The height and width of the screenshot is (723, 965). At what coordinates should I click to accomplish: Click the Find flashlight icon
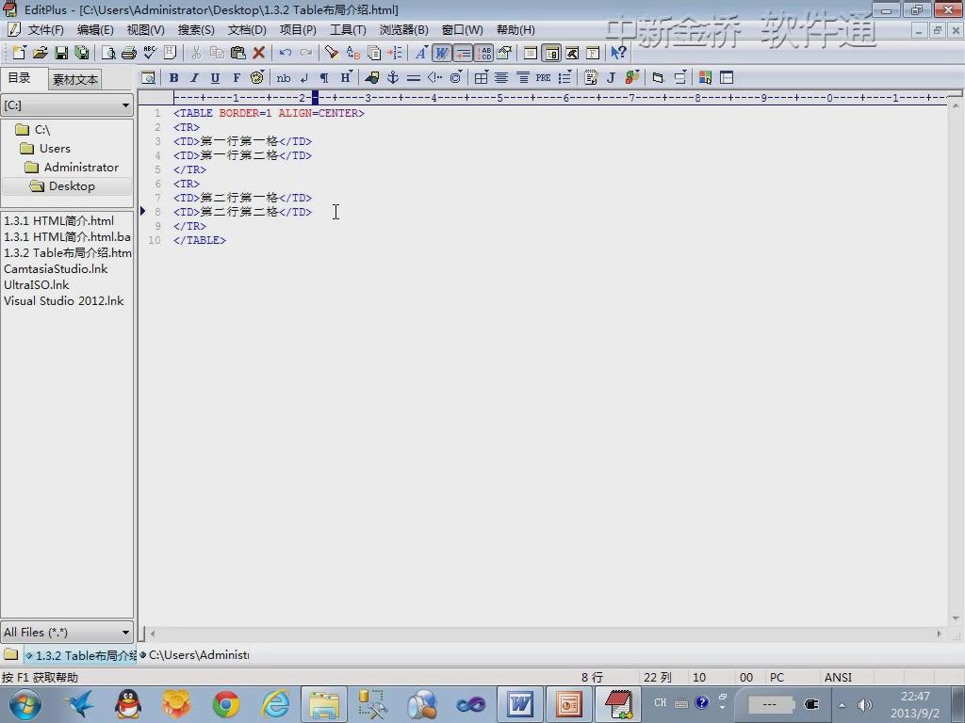point(332,53)
